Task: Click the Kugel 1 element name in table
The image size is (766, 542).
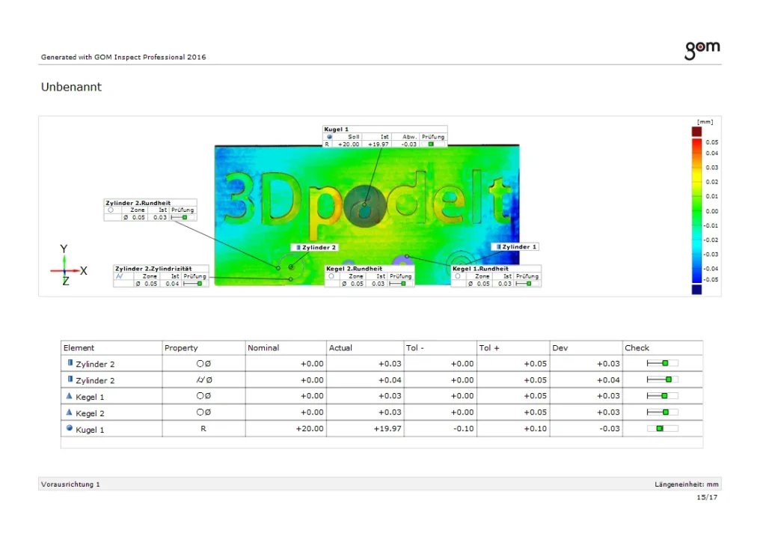Action: coord(90,430)
